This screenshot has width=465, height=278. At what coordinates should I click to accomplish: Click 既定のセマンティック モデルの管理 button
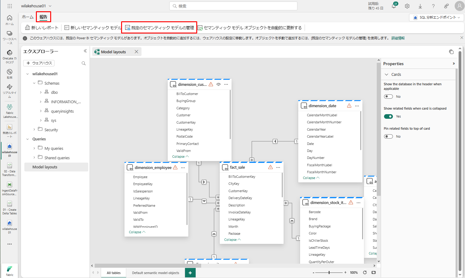pos(159,28)
